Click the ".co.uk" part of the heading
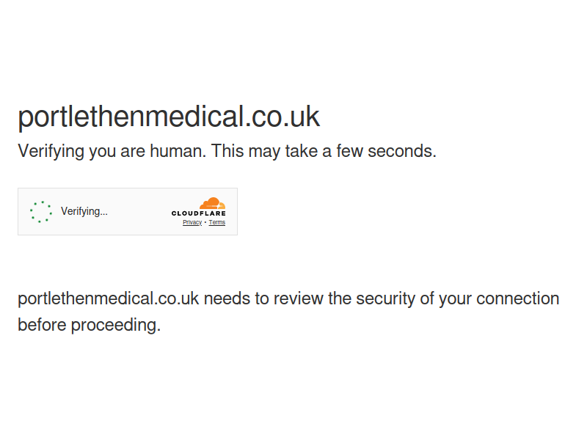Screen dimensions: 587x440 (x=282, y=117)
